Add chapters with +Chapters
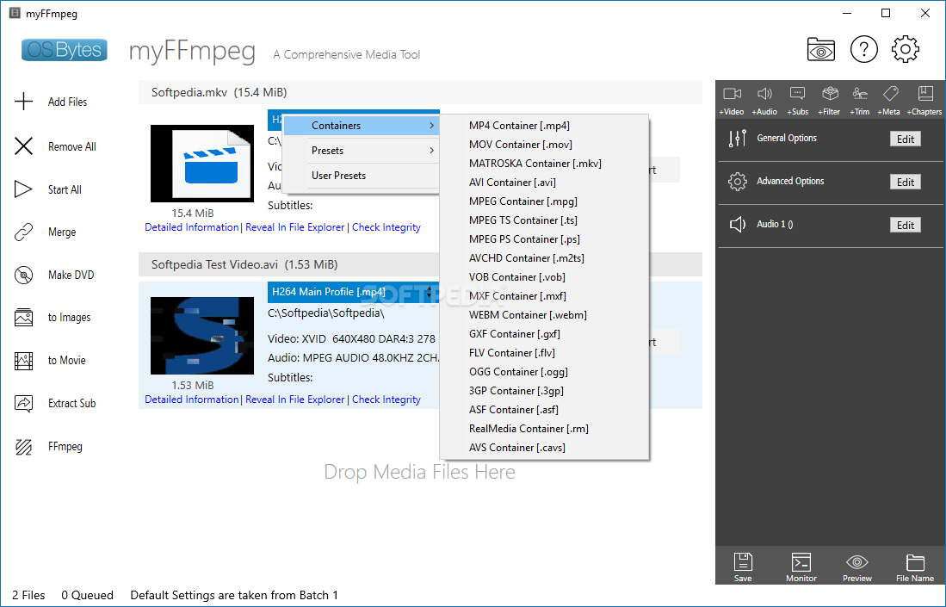 click(x=924, y=100)
